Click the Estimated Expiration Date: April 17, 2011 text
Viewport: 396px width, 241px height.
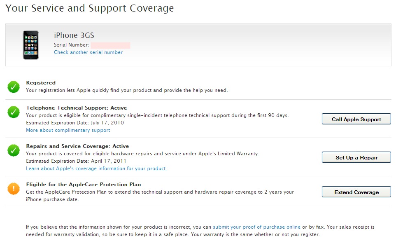click(76, 161)
